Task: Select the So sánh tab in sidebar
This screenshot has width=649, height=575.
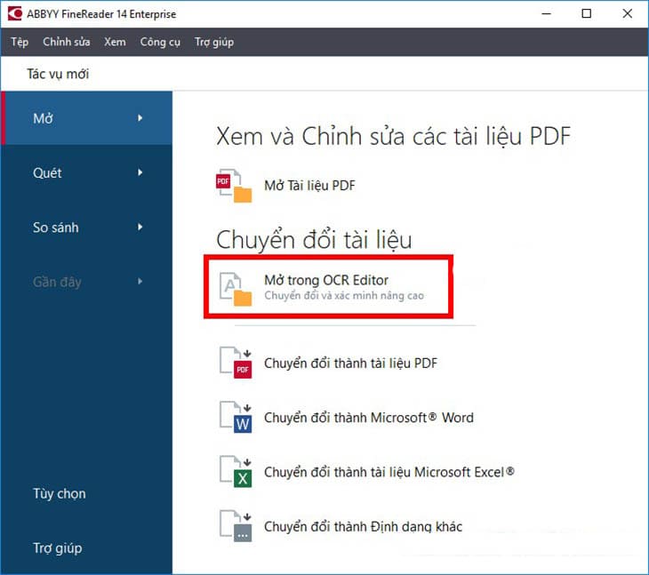Action: 86,228
